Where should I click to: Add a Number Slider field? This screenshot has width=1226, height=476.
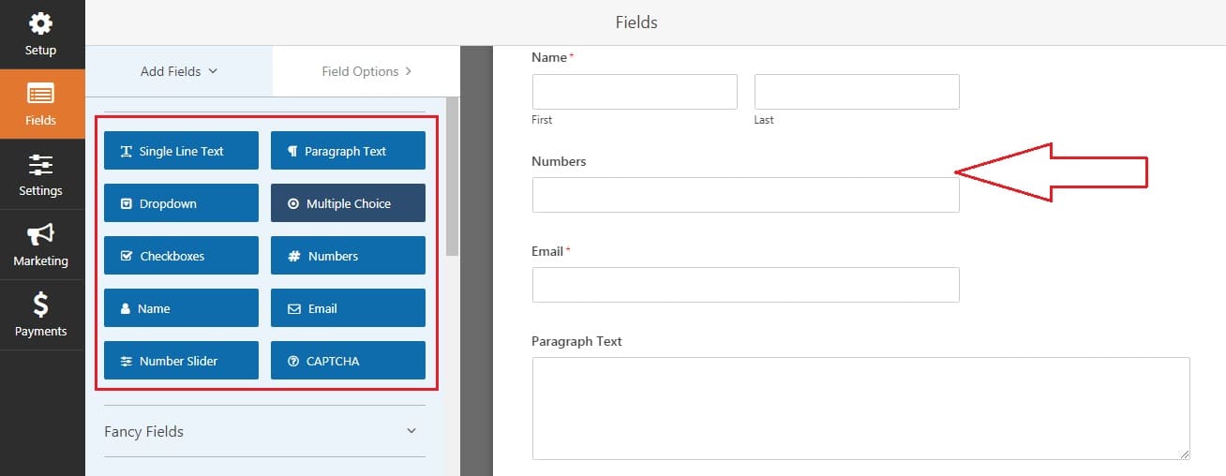pos(181,361)
